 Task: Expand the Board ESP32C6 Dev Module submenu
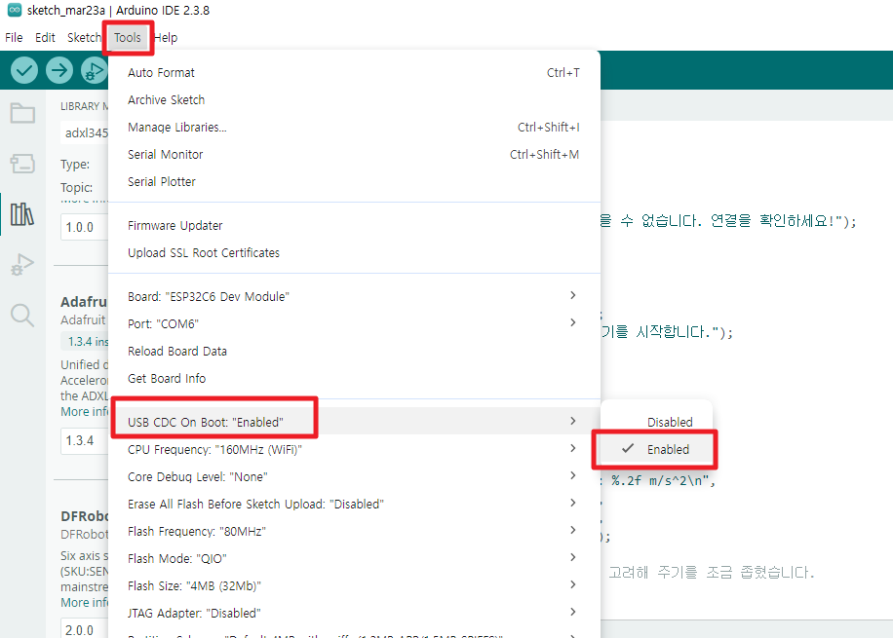coord(354,296)
